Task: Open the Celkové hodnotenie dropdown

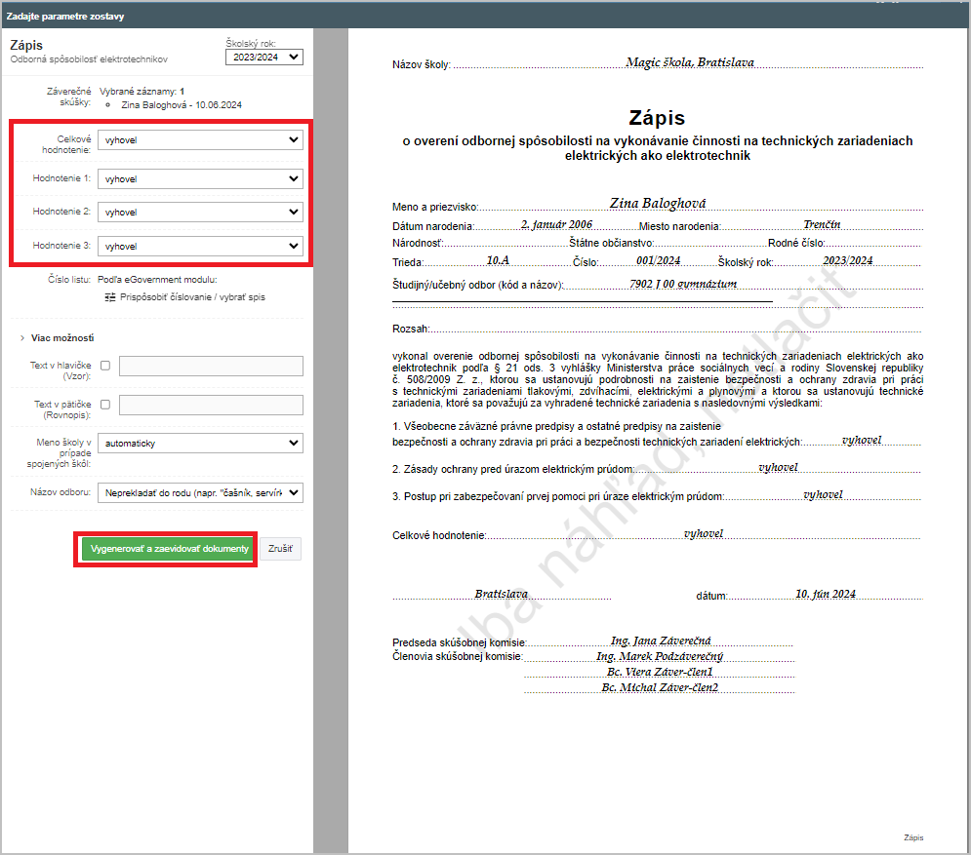Action: tap(200, 139)
